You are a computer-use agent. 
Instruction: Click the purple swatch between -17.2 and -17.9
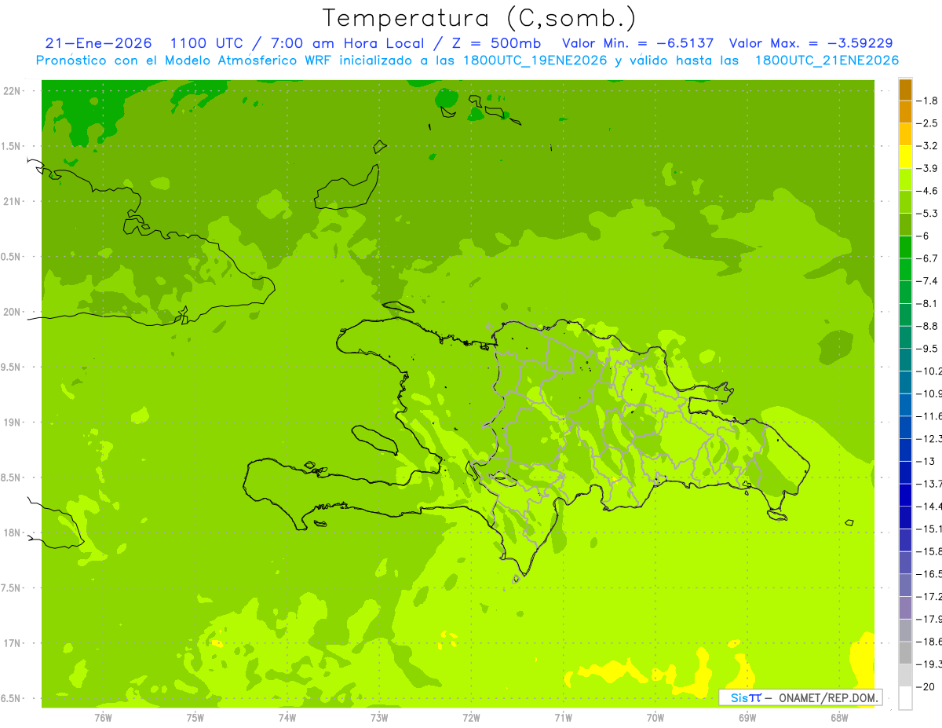905,607
